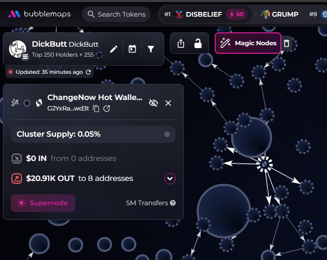Expand the OUT to 8 addresses list

click(170, 179)
